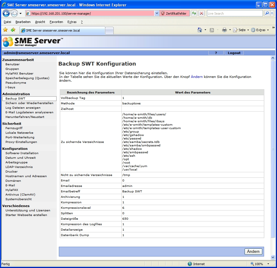
Task: Click the Ändern button at bottom
Action: tap(253, 252)
